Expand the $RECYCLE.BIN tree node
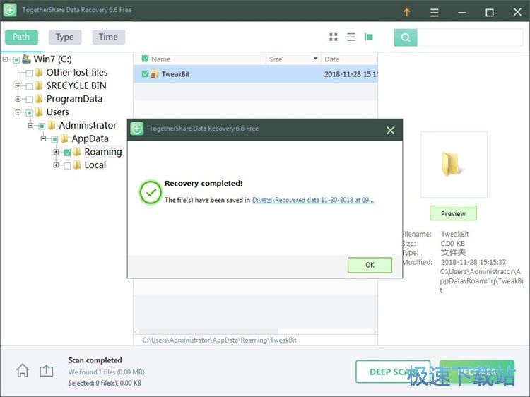 [18, 85]
